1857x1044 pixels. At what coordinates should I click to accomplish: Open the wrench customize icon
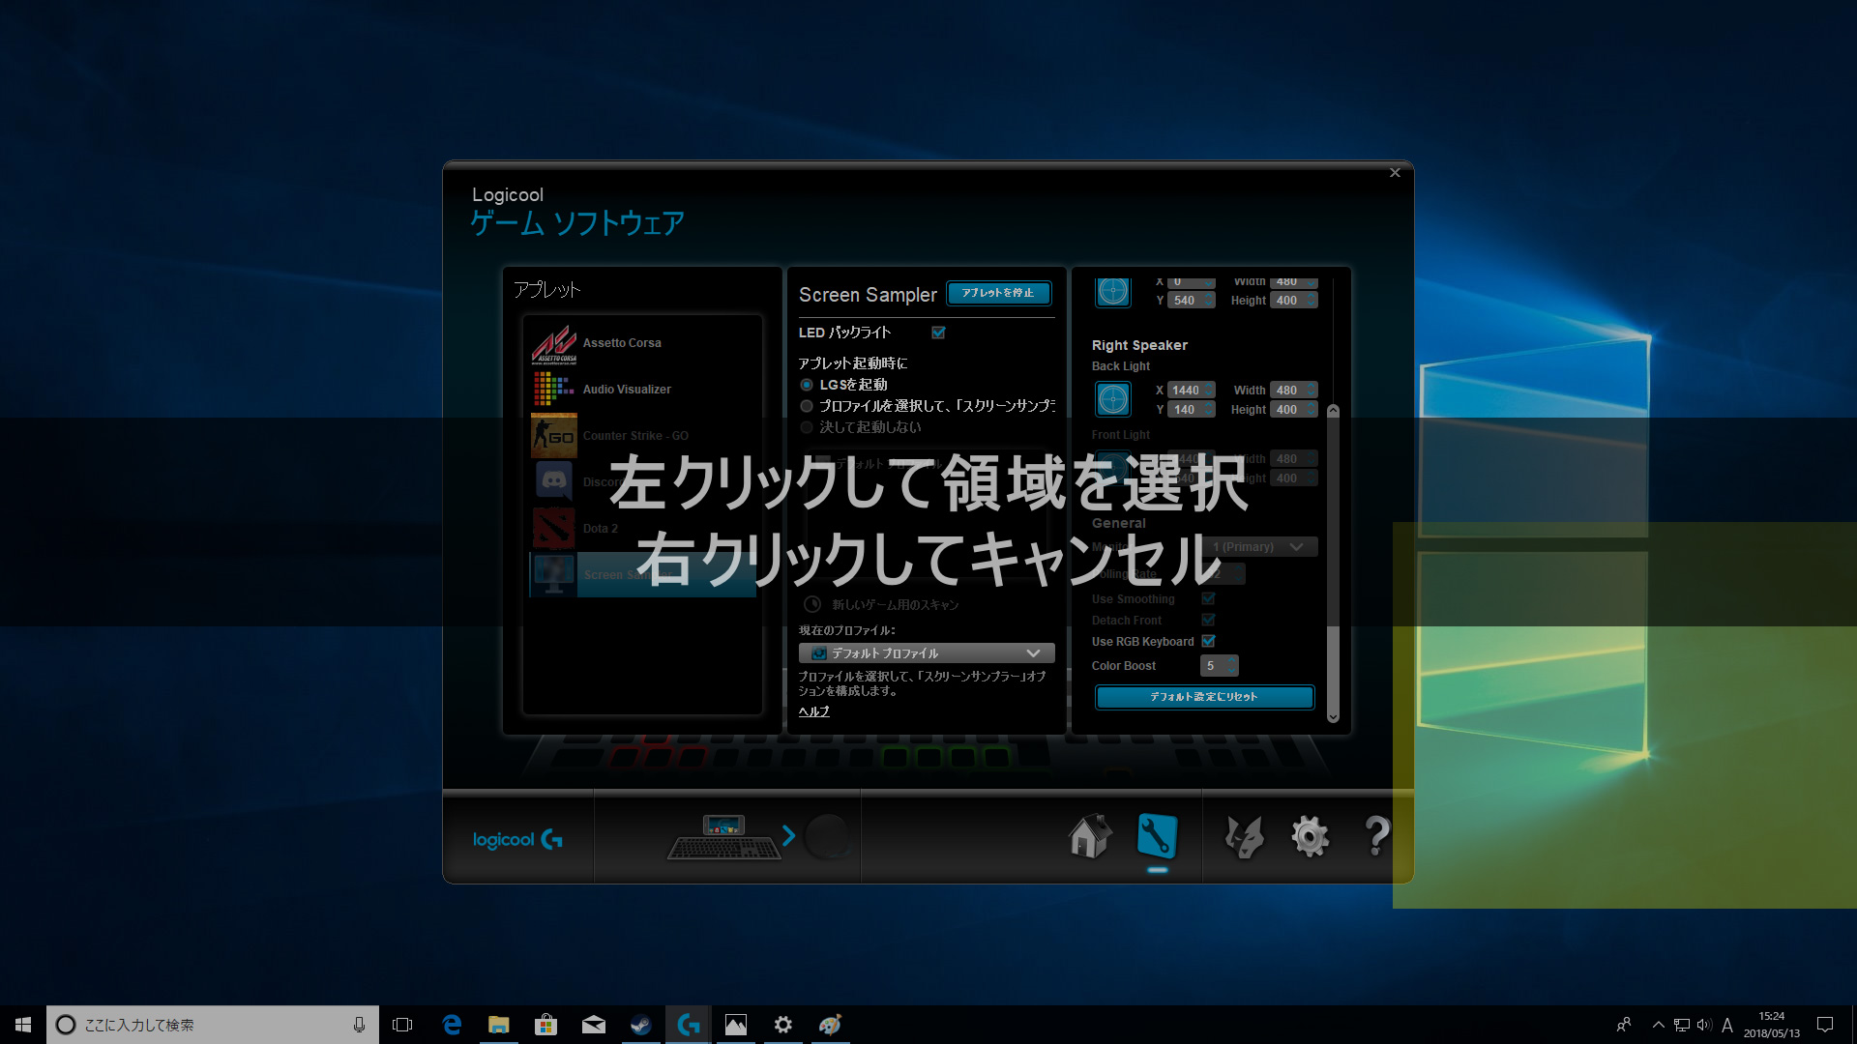tap(1157, 836)
